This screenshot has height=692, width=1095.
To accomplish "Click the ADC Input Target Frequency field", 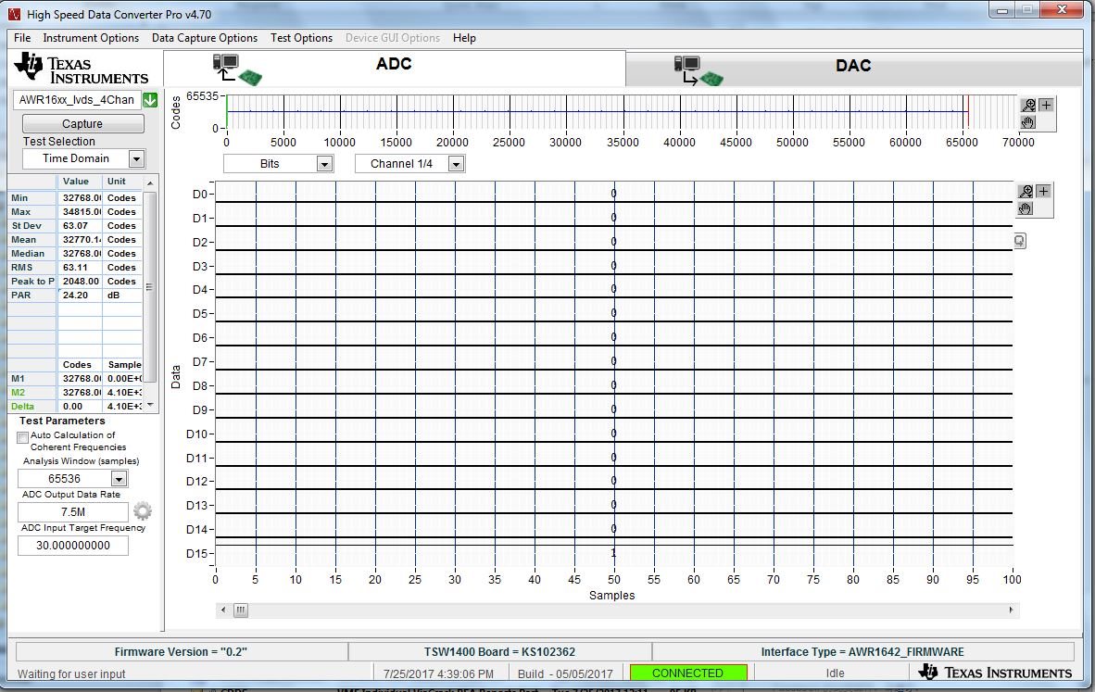I will (73, 546).
